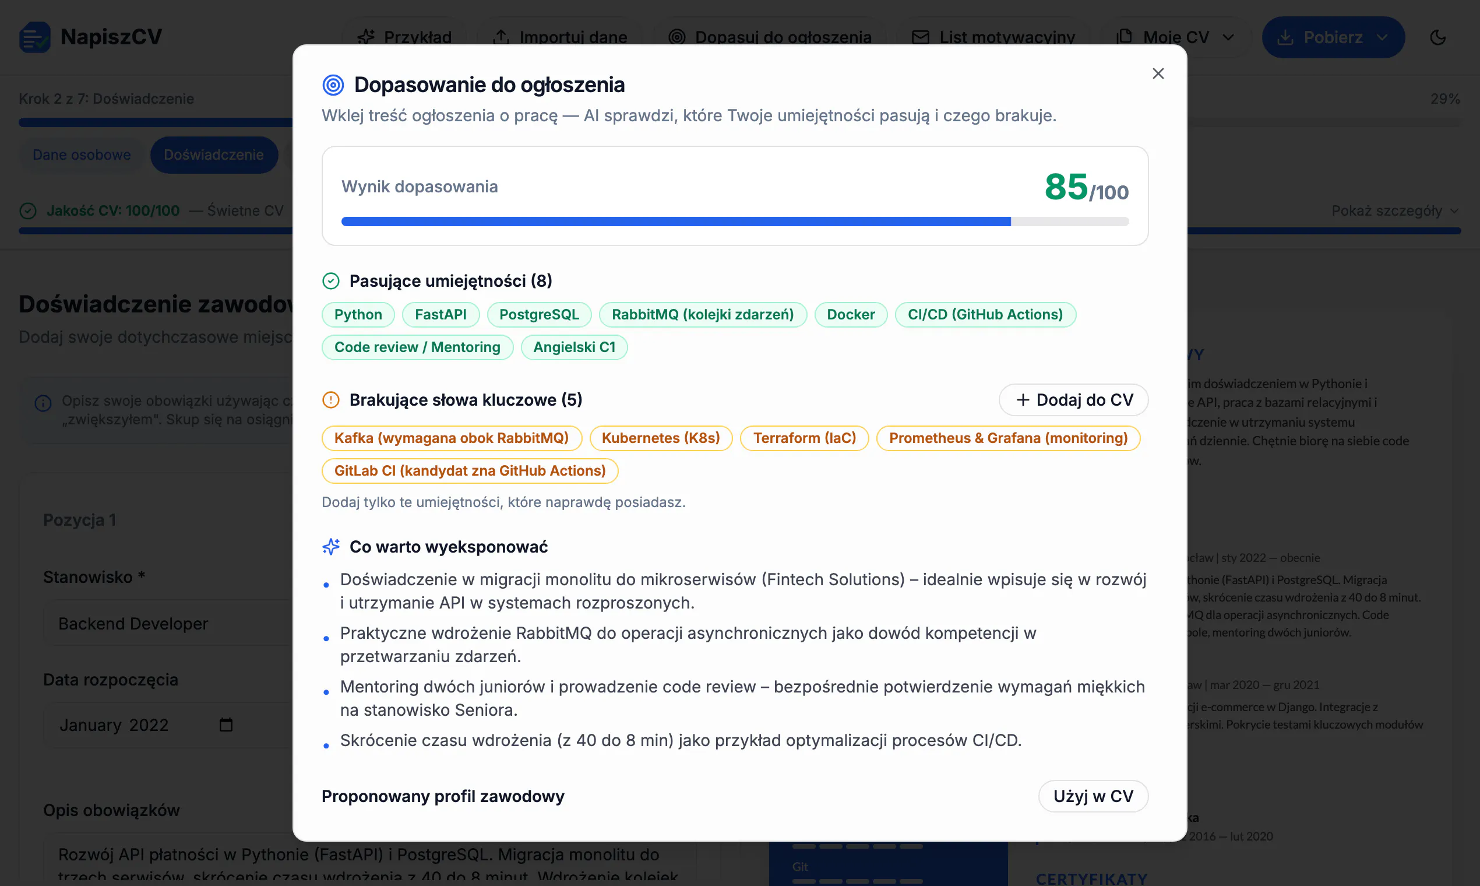Screen dimensions: 1480x886
Task: Click the info icon in the hint box
Action: click(43, 403)
